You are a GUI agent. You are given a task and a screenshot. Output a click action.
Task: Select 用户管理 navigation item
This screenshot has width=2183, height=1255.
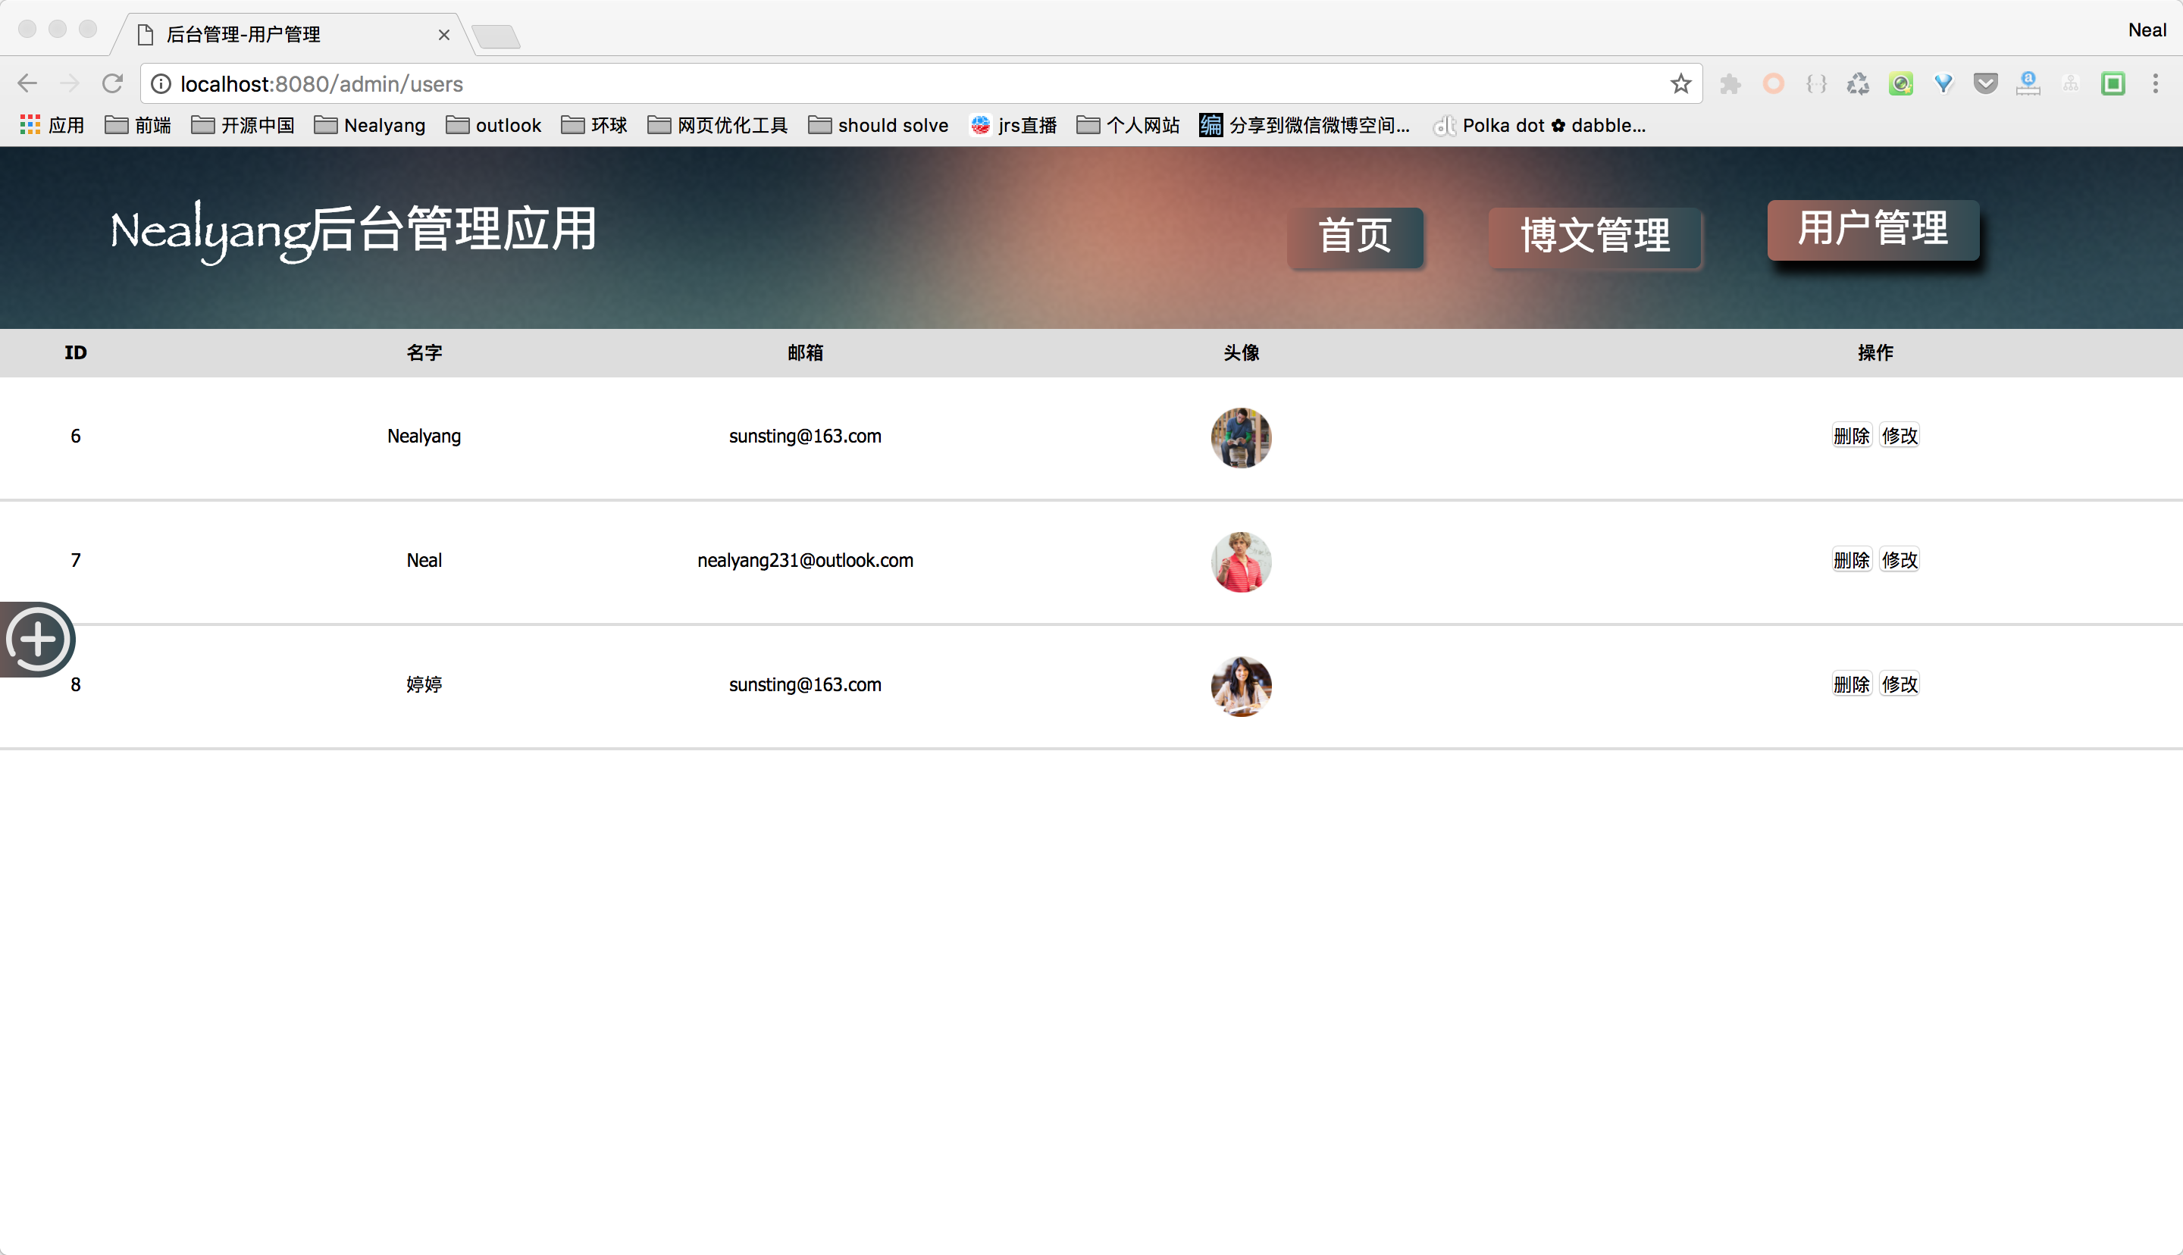click(x=1873, y=230)
